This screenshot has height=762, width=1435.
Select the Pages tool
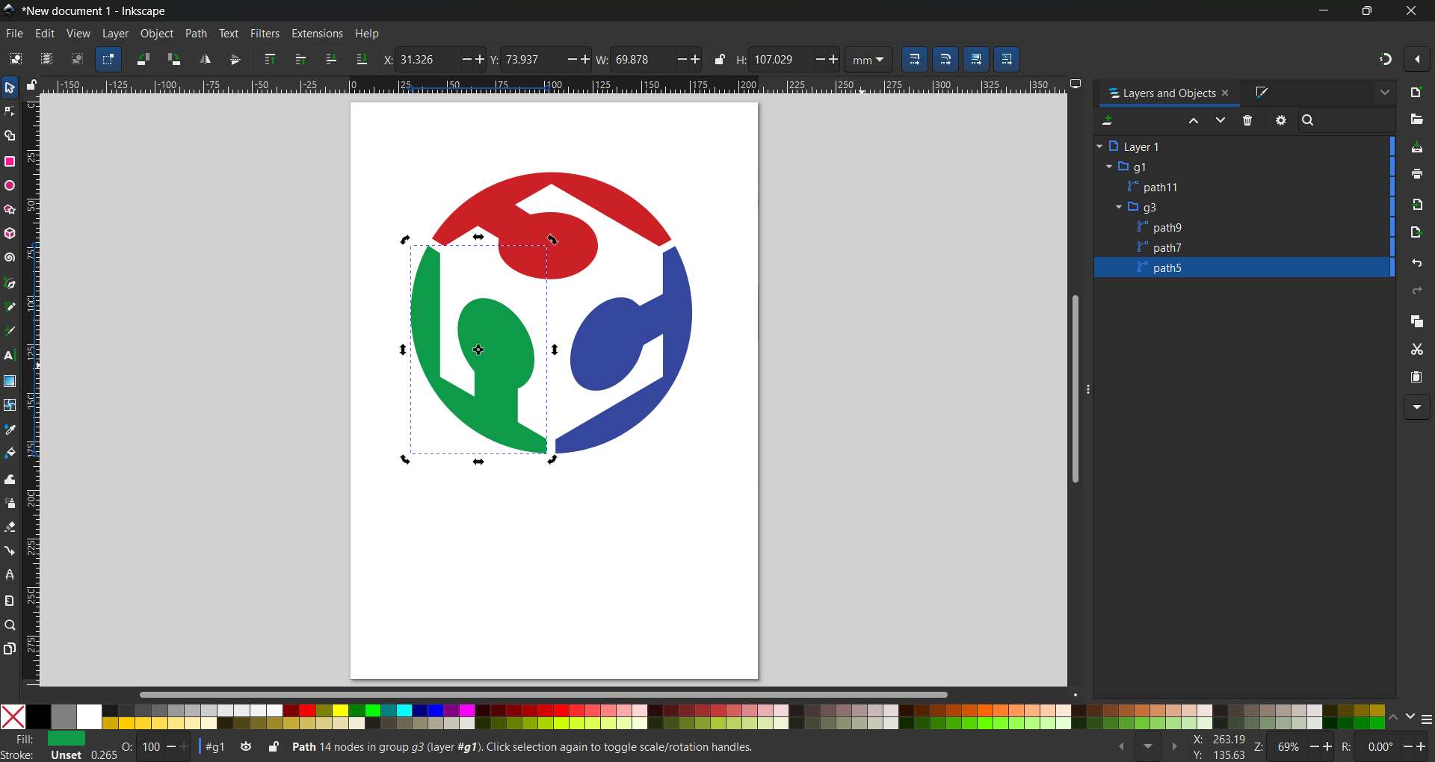(x=10, y=649)
